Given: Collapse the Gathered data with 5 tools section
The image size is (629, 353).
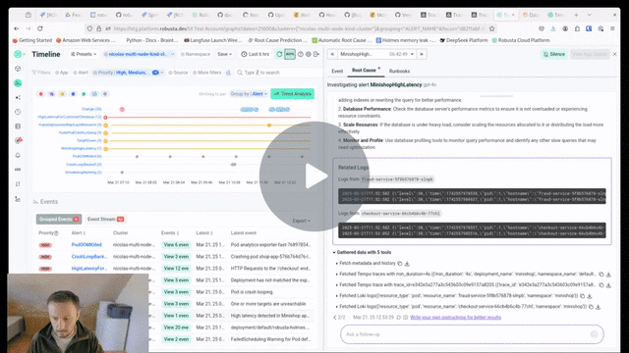Looking at the screenshot, I should [x=363, y=253].
